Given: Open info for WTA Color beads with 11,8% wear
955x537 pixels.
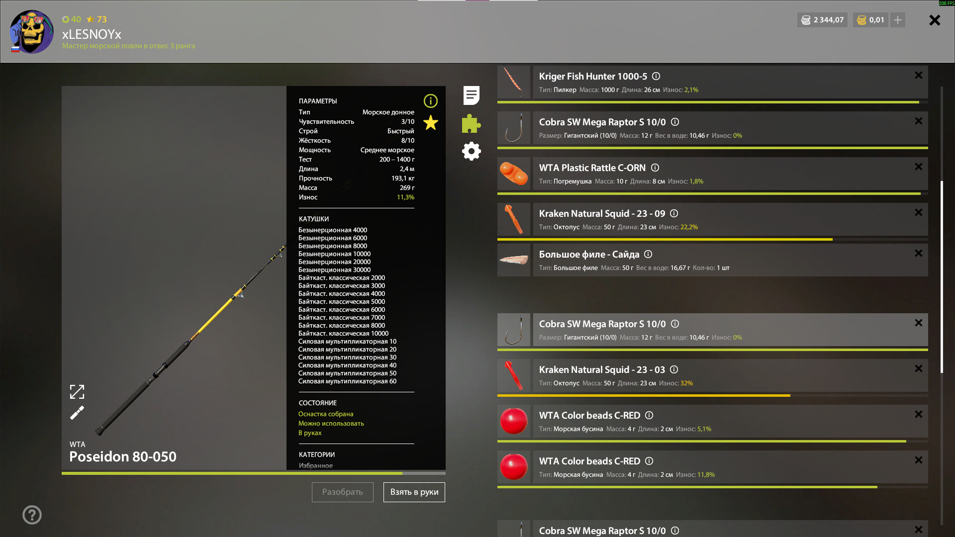Looking at the screenshot, I should (649, 461).
